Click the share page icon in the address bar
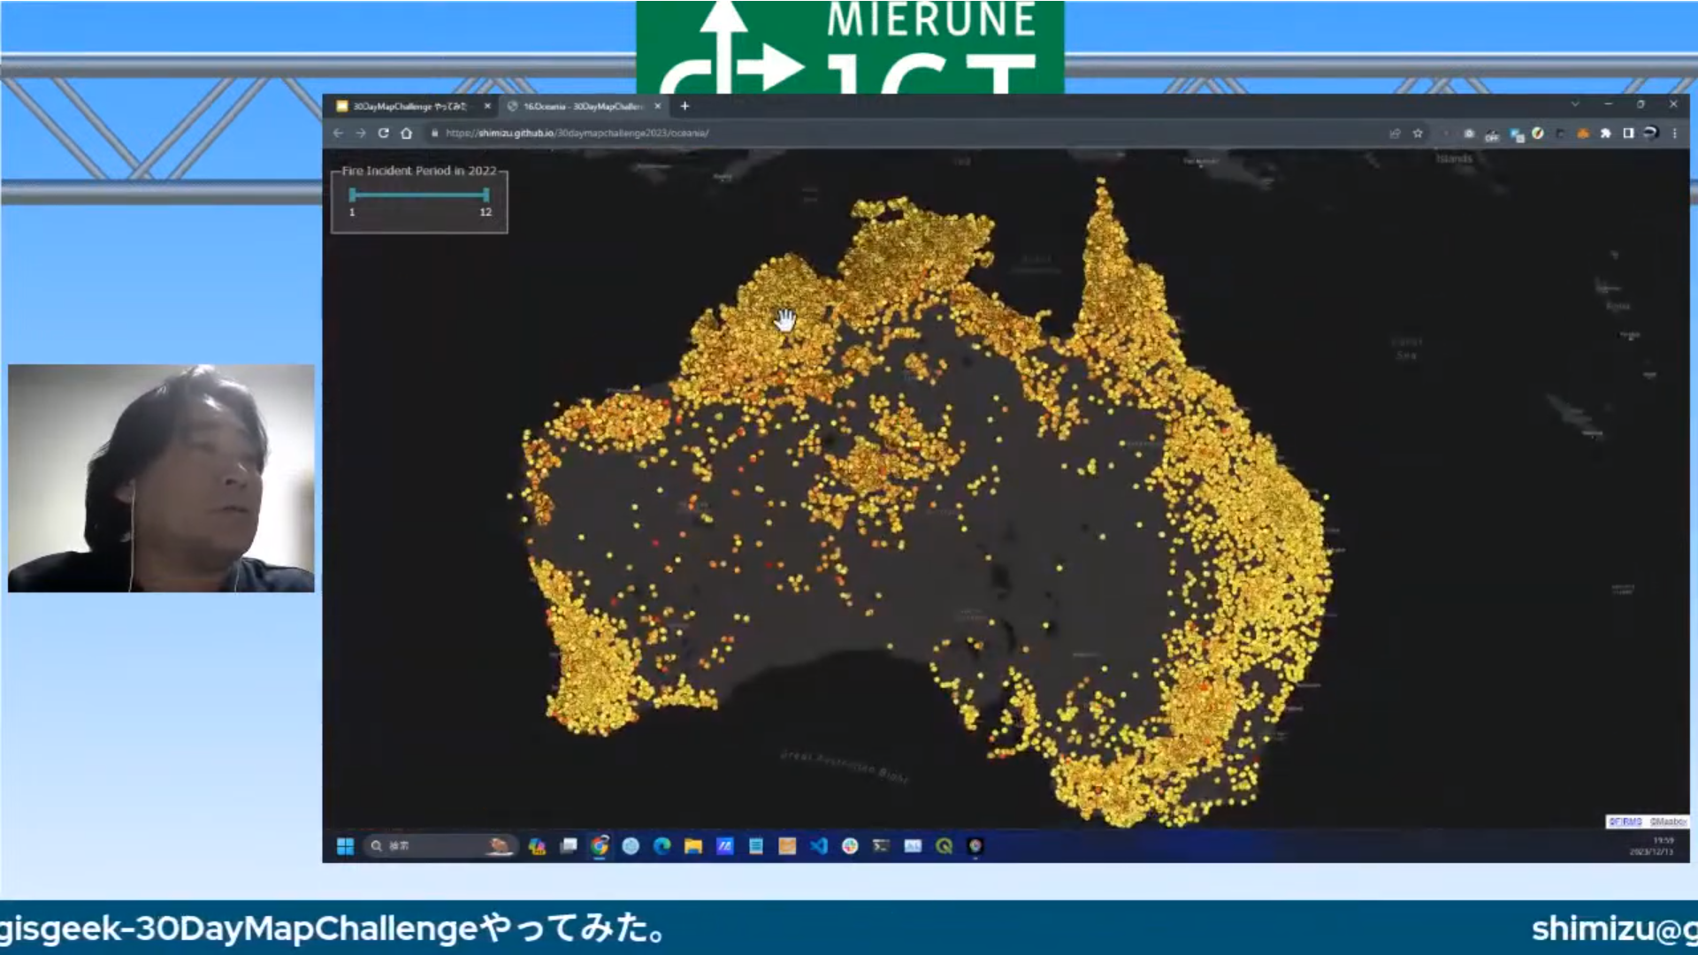This screenshot has height=955, width=1698. pyautogui.click(x=1395, y=133)
